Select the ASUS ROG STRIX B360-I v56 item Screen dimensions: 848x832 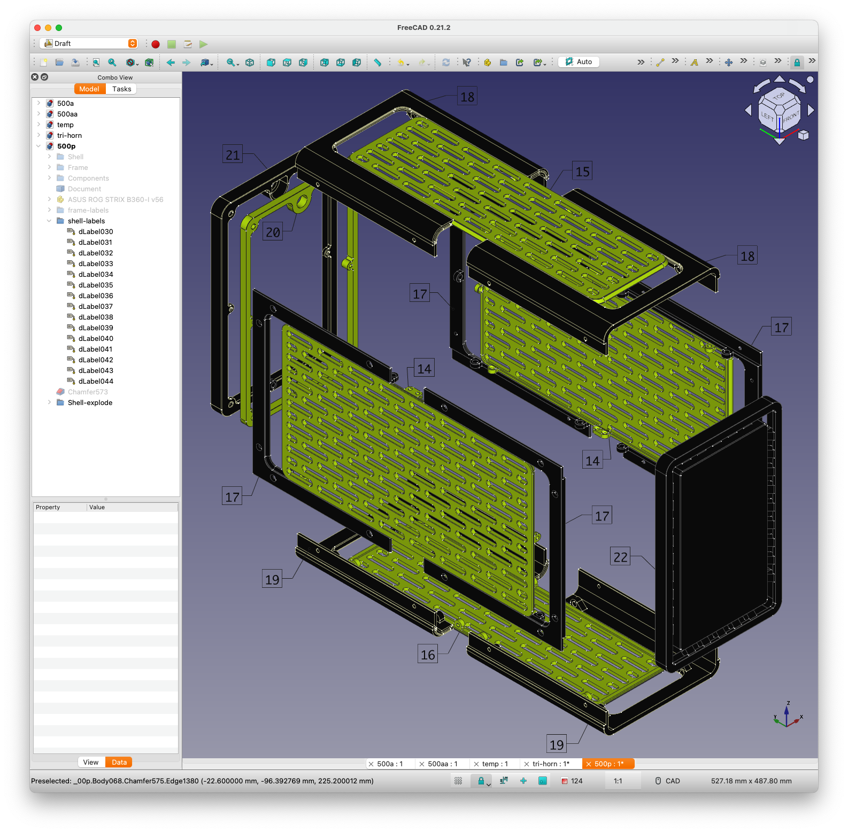[x=115, y=199]
